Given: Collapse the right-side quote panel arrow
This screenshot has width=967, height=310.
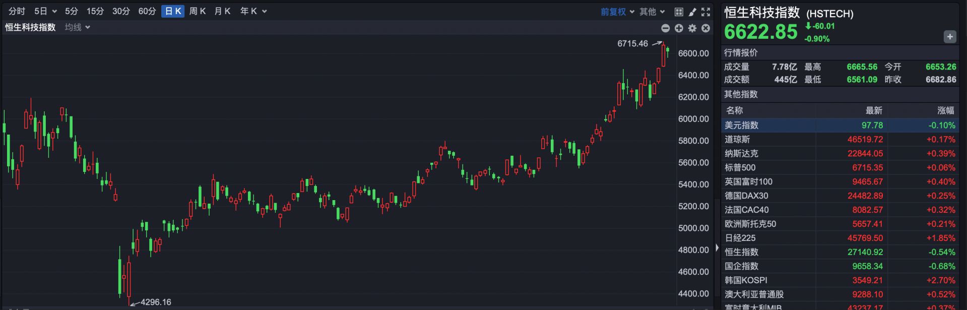Looking at the screenshot, I should [x=717, y=248].
